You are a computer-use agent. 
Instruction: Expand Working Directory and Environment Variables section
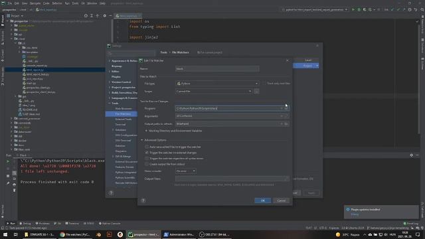click(x=146, y=131)
